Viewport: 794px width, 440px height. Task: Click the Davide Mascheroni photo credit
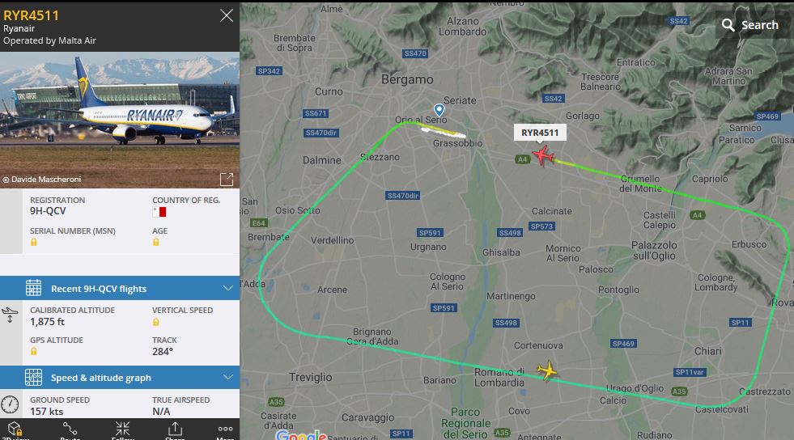tap(42, 179)
